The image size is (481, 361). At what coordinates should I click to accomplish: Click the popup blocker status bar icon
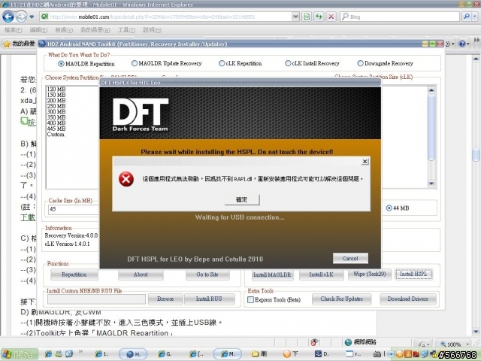coord(314,342)
